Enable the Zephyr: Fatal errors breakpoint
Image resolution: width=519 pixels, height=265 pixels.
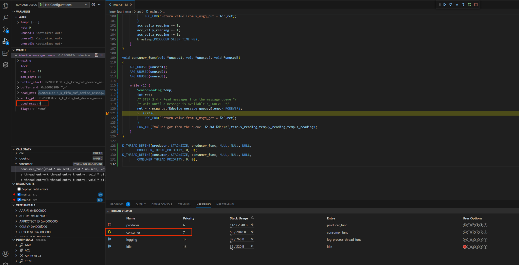click(19, 189)
